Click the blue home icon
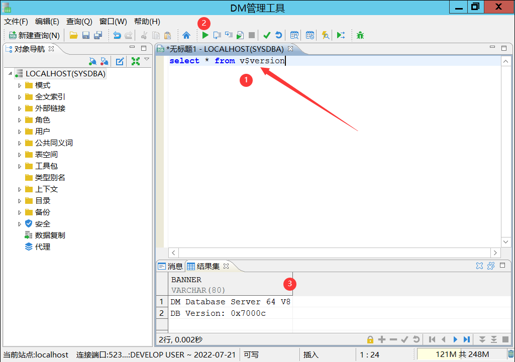The image size is (515, 362). pyautogui.click(x=186, y=35)
